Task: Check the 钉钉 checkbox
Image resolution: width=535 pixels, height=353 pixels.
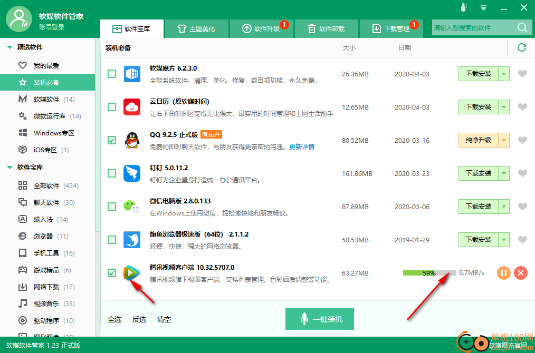Action: (112, 173)
